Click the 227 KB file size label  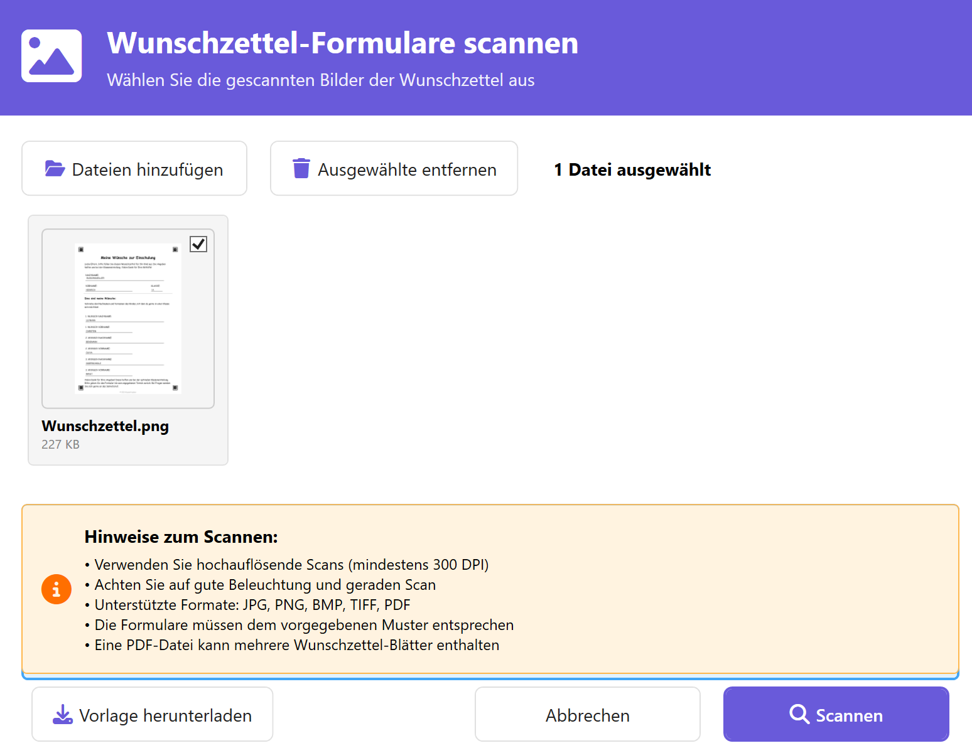pyautogui.click(x=60, y=444)
